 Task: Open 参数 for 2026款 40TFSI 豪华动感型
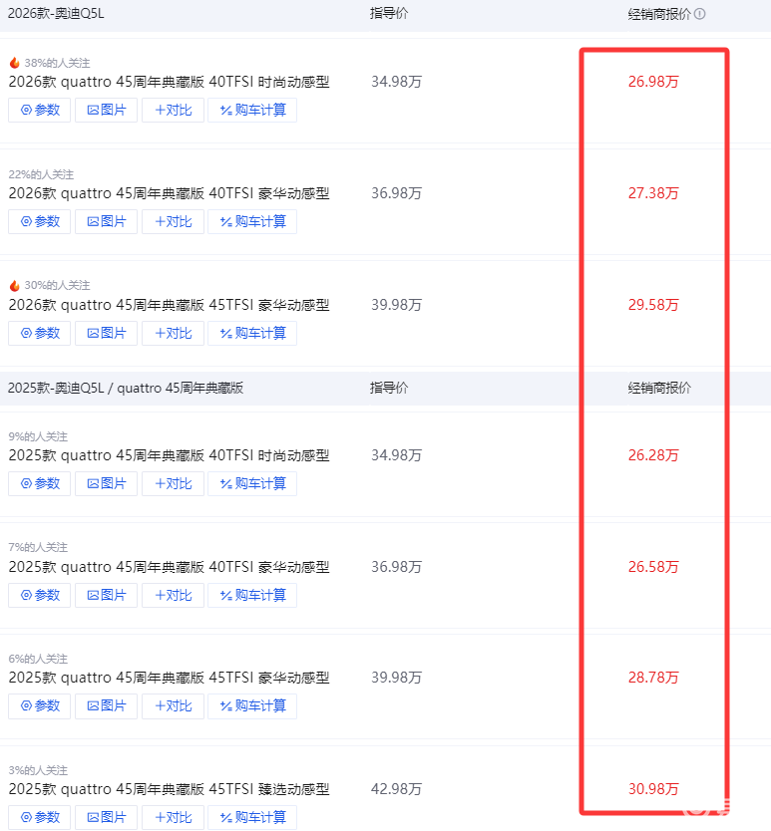(40, 222)
